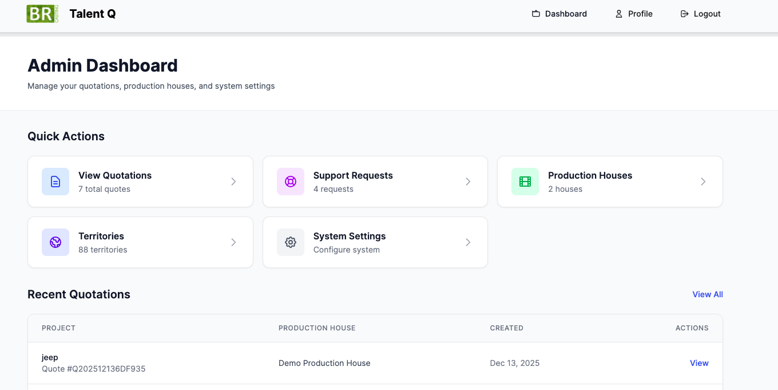Click the Talent Q app title
Image resolution: width=778 pixels, height=390 pixels.
[x=92, y=13]
